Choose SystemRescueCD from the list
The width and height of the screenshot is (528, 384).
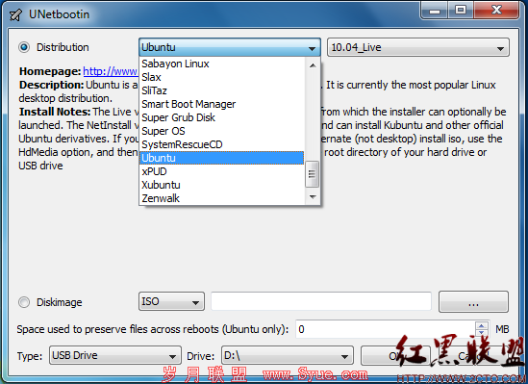click(x=222, y=144)
